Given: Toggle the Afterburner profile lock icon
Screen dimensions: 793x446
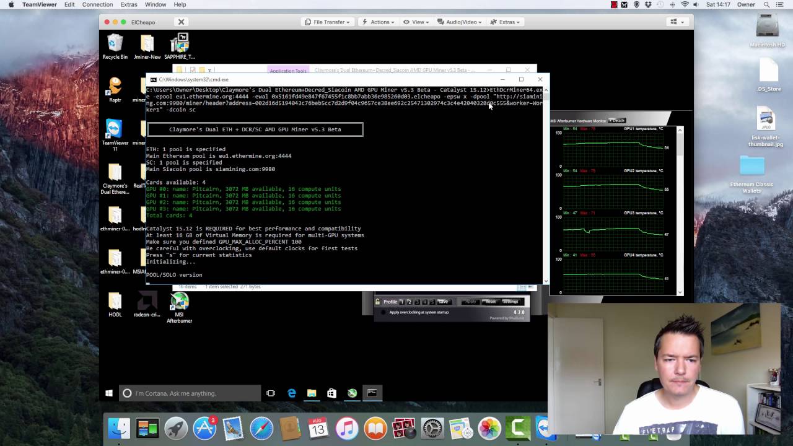Looking at the screenshot, I should tap(378, 302).
